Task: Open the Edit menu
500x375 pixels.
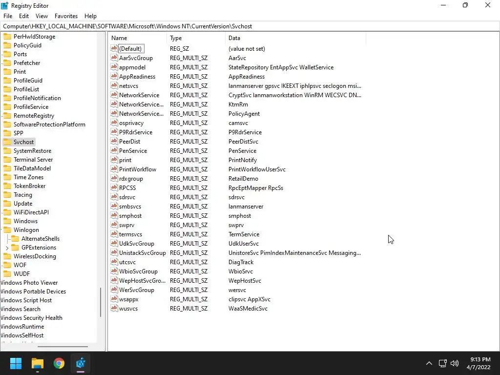Action: [24, 16]
